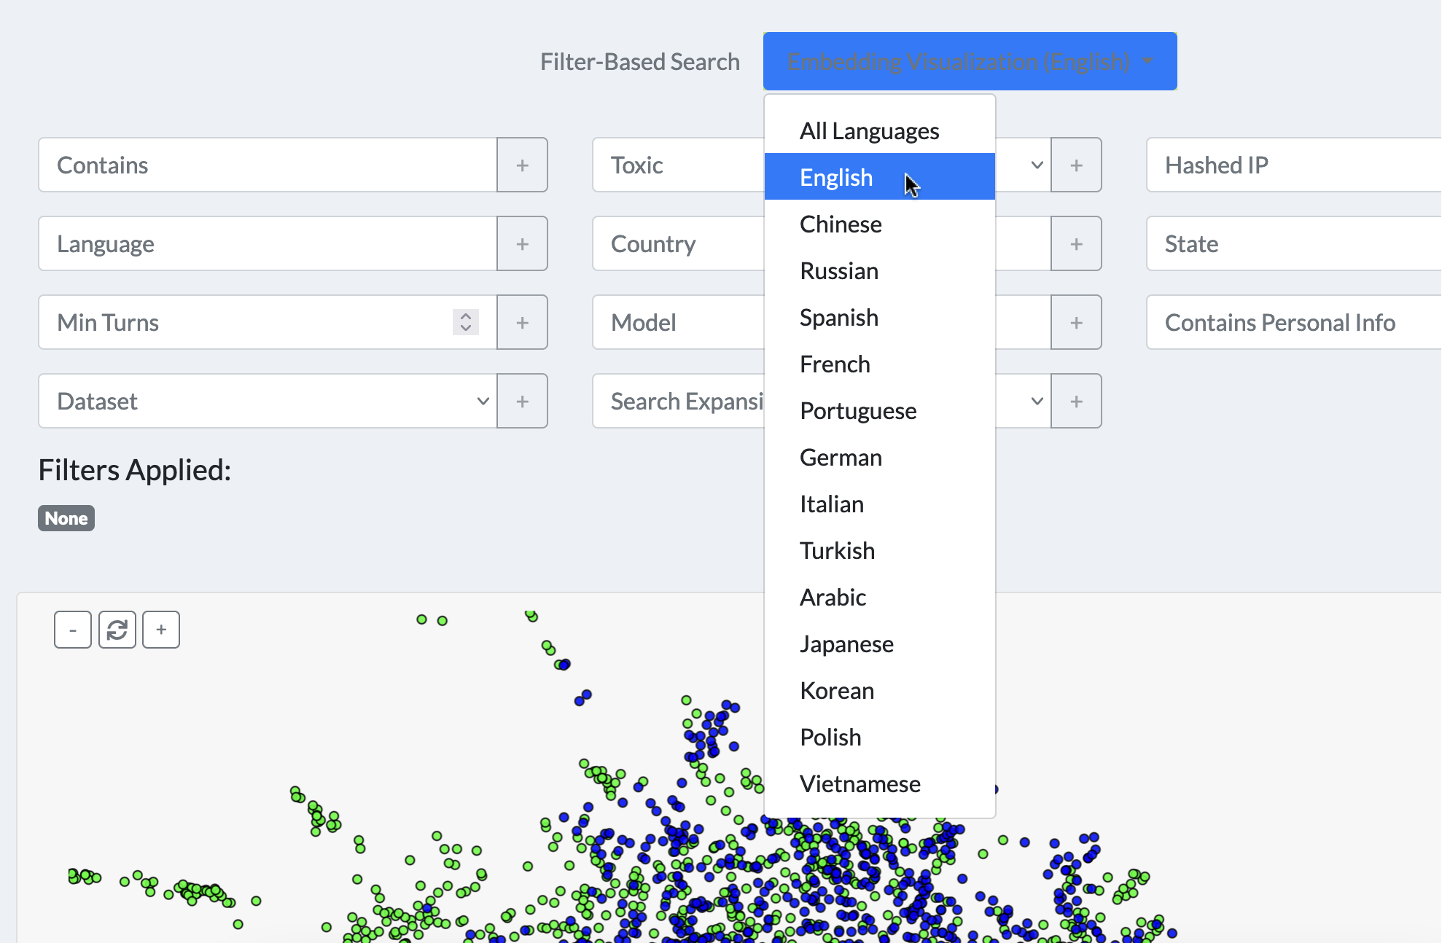Add the Language filter with plus button
Image resolution: width=1442 pixels, height=943 pixels.
pyautogui.click(x=522, y=244)
